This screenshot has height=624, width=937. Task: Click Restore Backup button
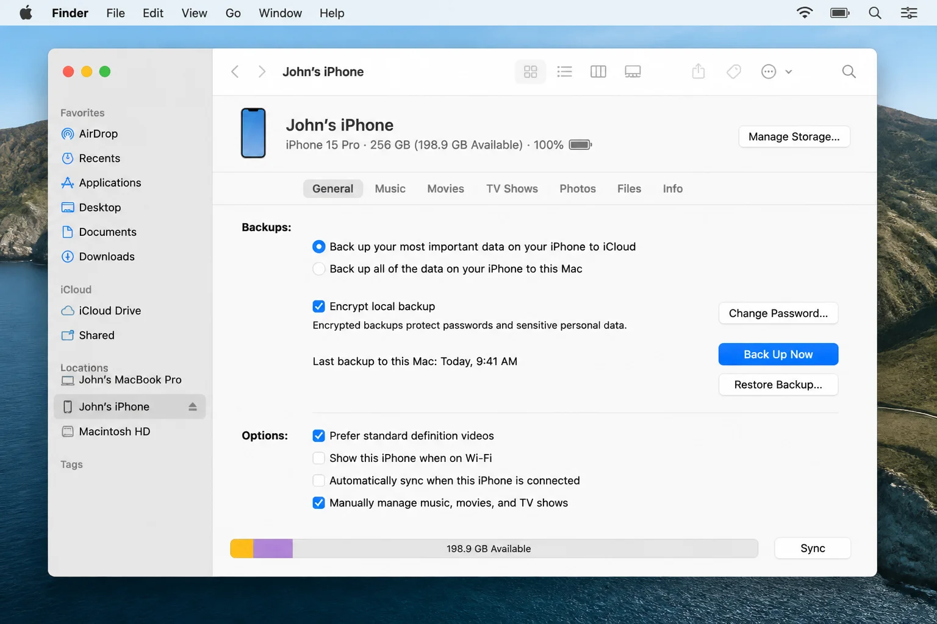[x=778, y=385]
